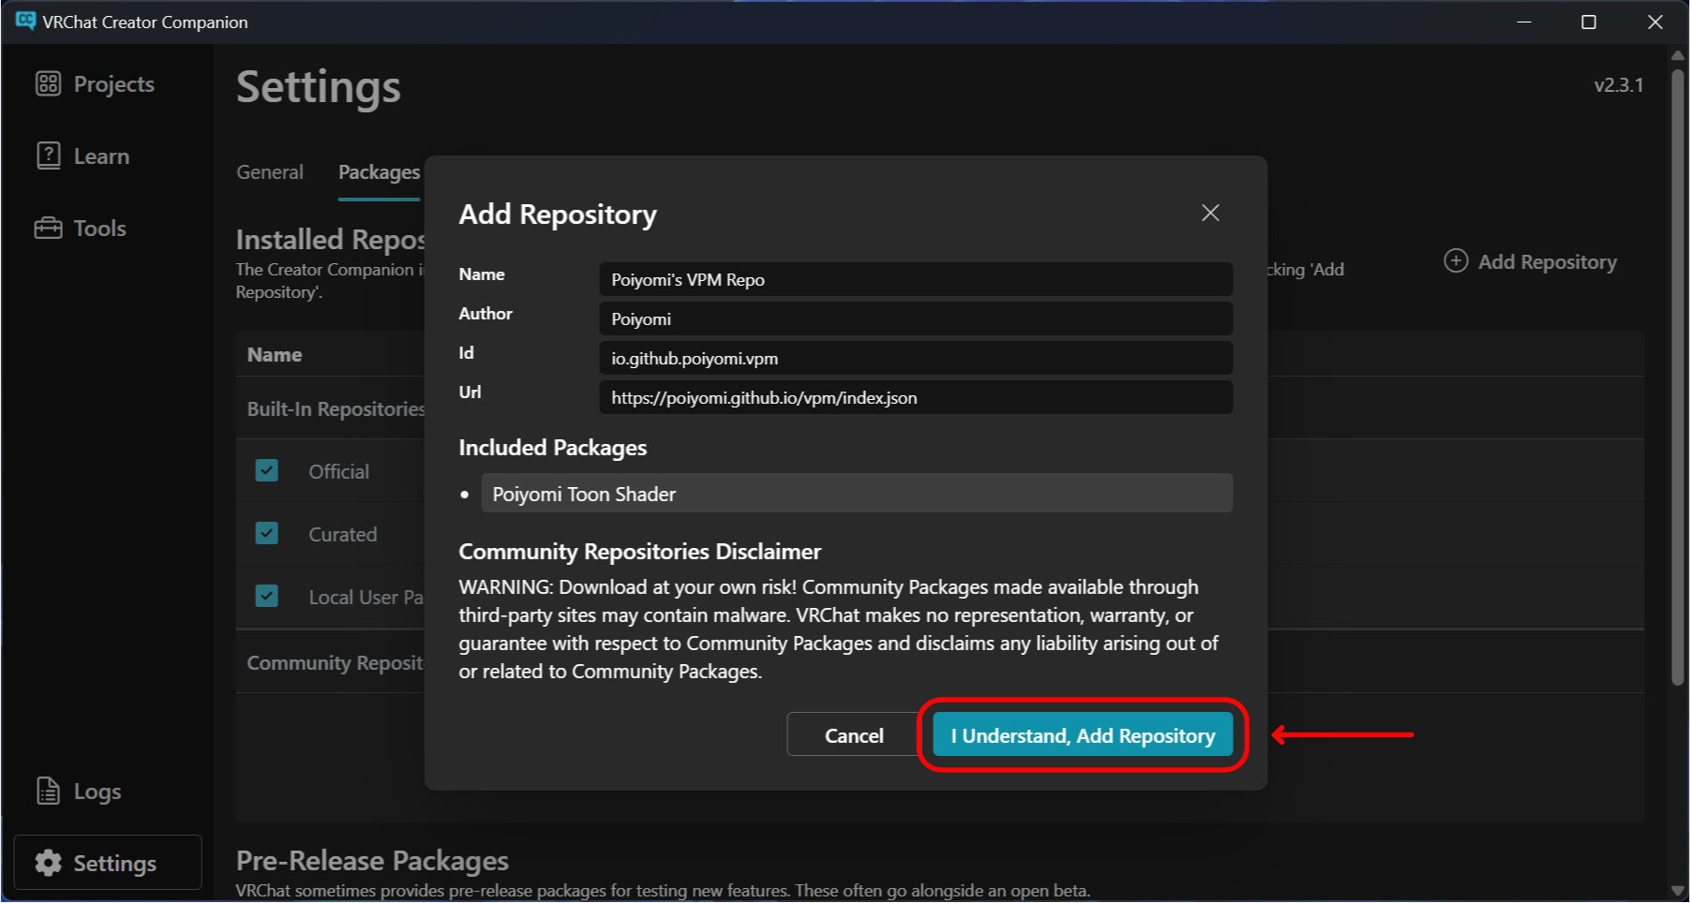The width and height of the screenshot is (1690, 903).
Task: Click the v2.3.1 version label
Action: [1618, 85]
